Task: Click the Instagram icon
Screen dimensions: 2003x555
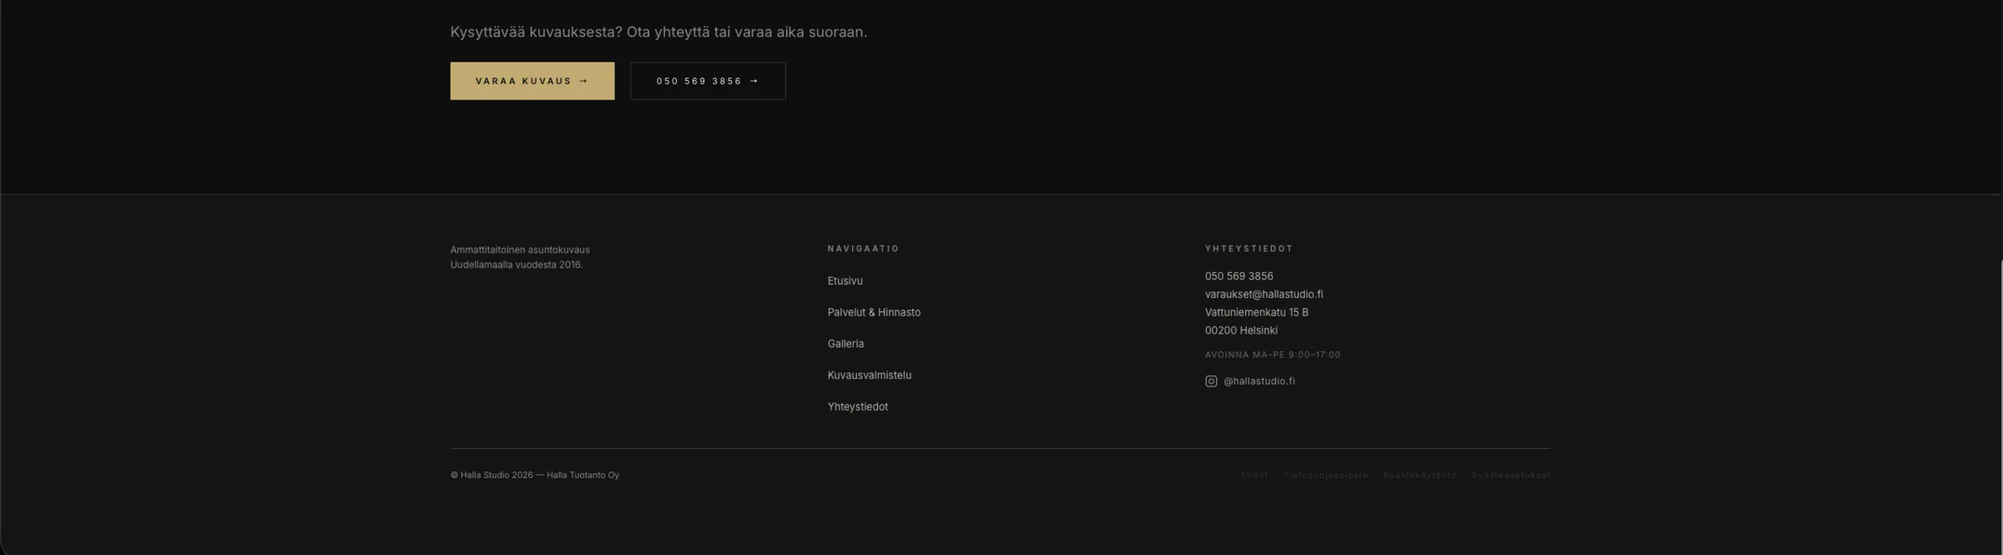Action: click(x=1211, y=381)
